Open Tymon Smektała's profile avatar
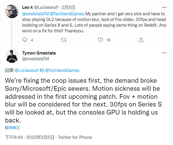The height and width of the screenshot is (145, 173). 12,56
